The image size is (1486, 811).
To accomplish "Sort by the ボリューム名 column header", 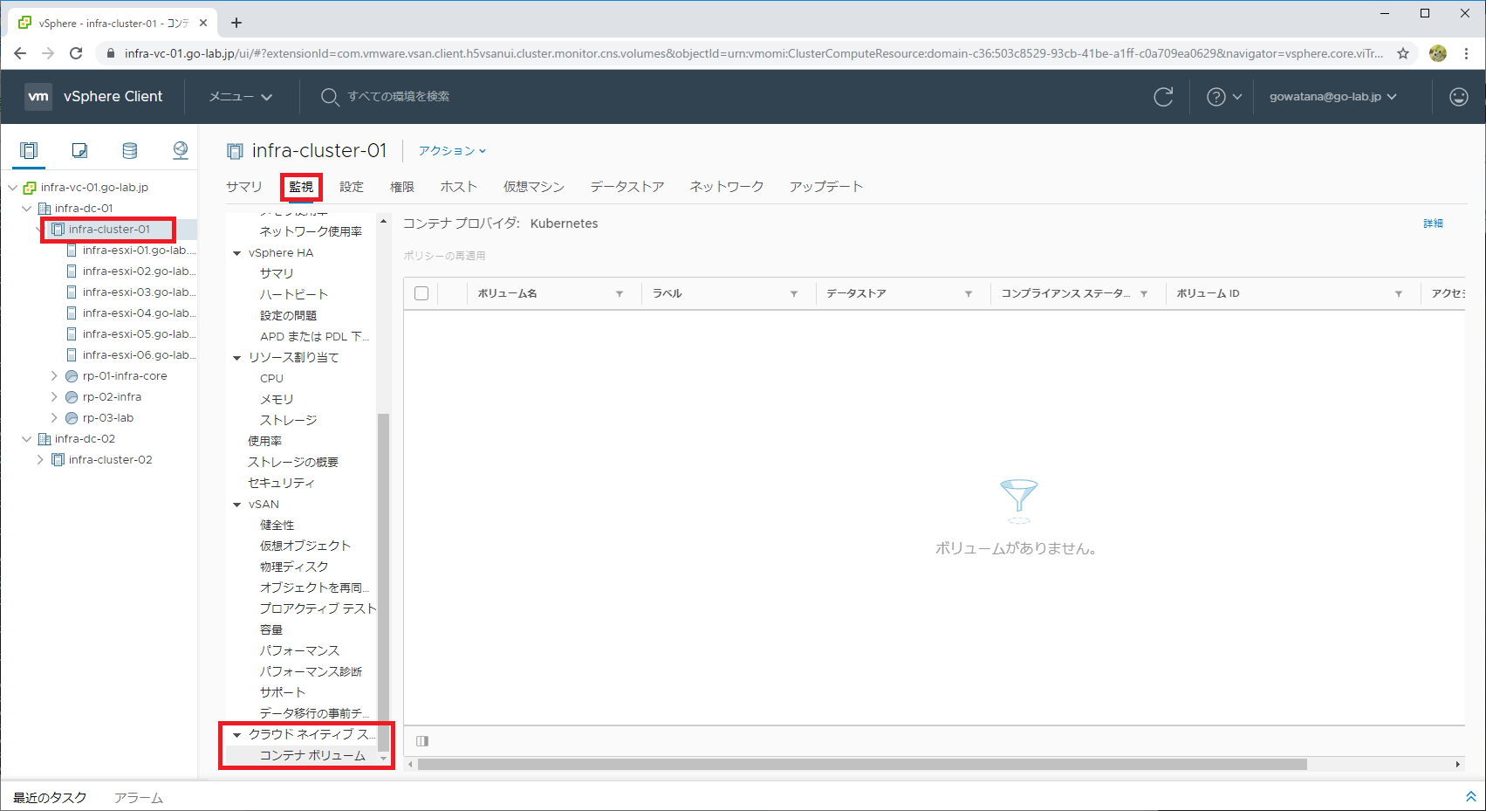I will click(508, 294).
